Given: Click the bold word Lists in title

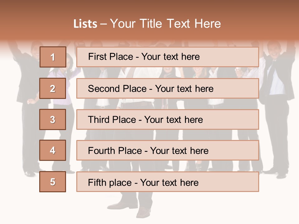Looking at the screenshot, I should click(85, 24).
